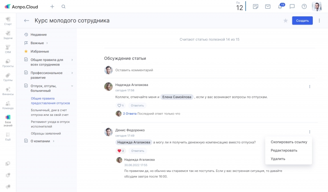Expand the О компании section
328x192 pixels.
coord(54,141)
